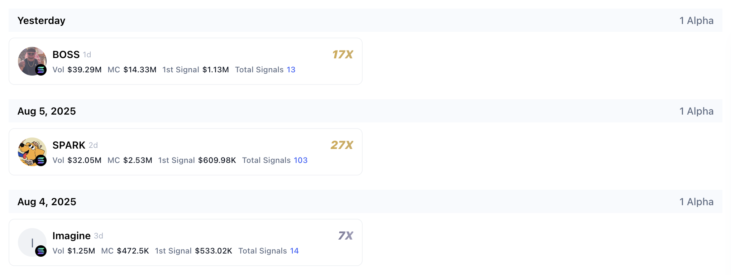The image size is (731, 275).
Task: Click the 1 Alpha label beside Yesterday
Action: tap(696, 20)
